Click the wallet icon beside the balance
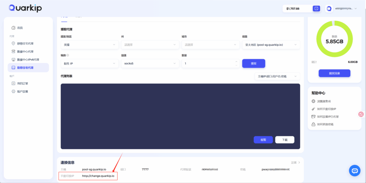The image size is (366, 183). click(316, 9)
